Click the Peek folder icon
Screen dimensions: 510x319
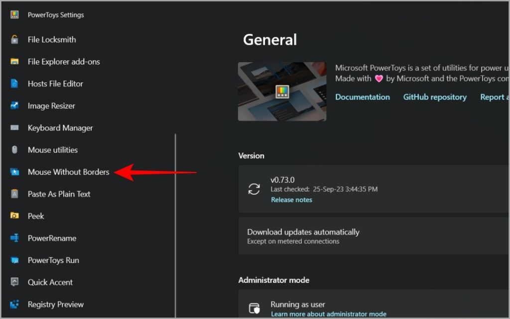click(x=14, y=216)
